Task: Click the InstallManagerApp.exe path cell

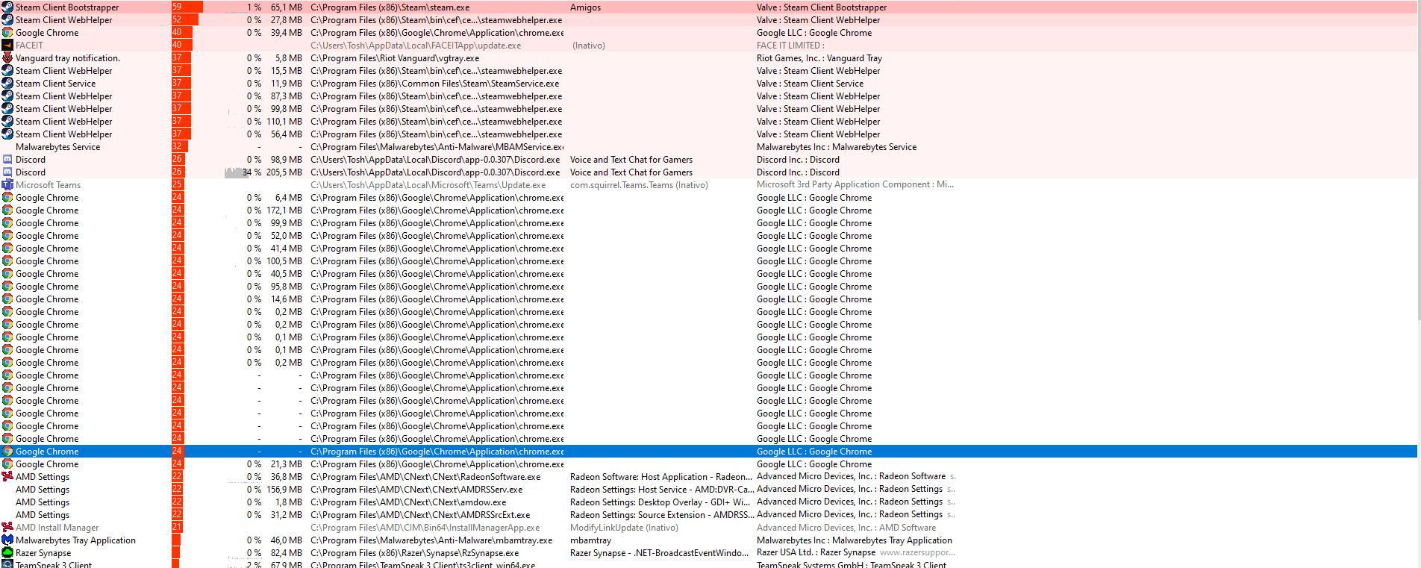Action: (425, 528)
